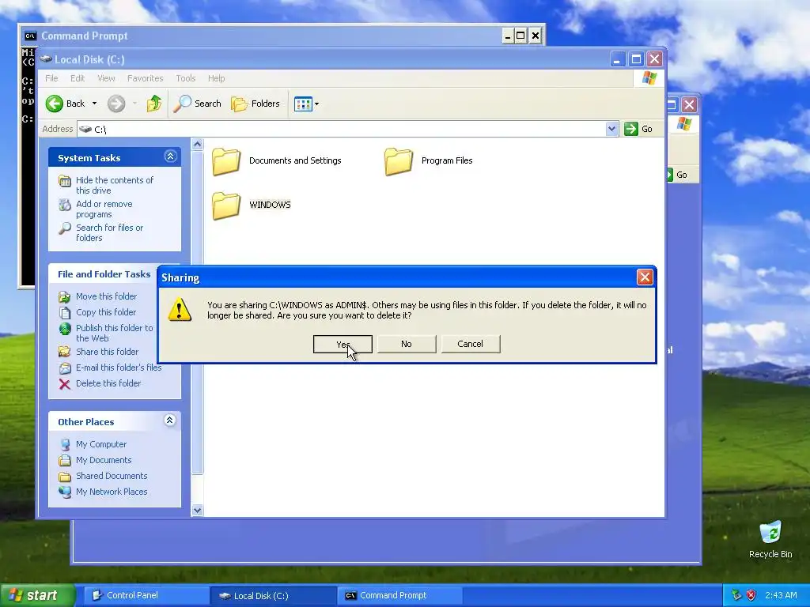Click Move this folder task
This screenshot has height=607, width=810.
(106, 296)
